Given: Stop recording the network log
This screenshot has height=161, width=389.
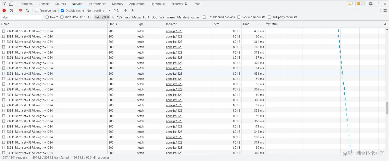Looking at the screenshot, I should click(x=4, y=11).
